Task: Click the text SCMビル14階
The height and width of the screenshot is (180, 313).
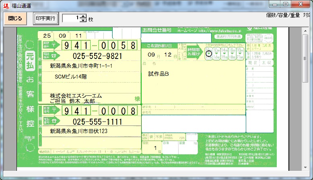Action: pyautogui.click(x=71, y=77)
